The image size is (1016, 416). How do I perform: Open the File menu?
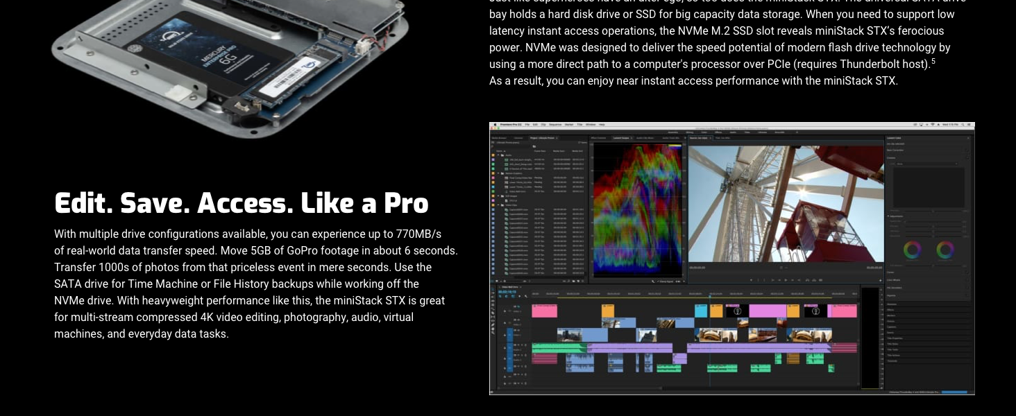[527, 125]
